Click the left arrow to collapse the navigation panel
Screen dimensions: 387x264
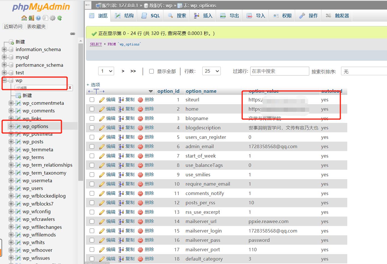pyautogui.click(x=88, y=5)
